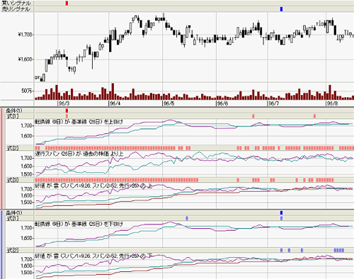Click the 96/7 date label
Viewport: 354px width, 279px height.
click(273, 103)
